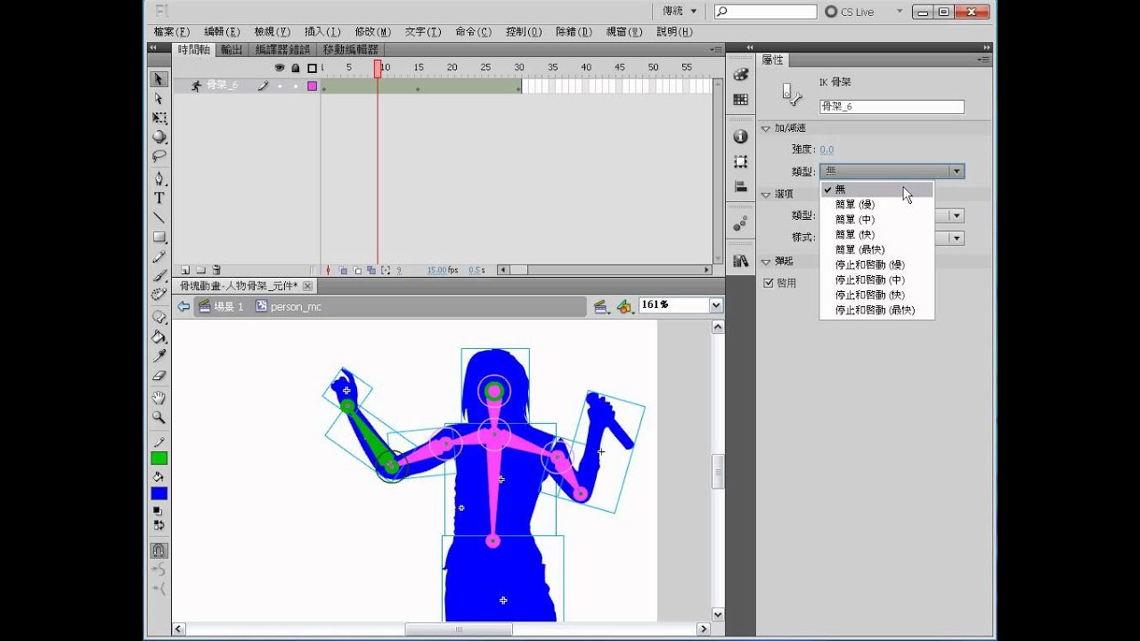Select the Rectangle tool
The width and height of the screenshot is (1140, 641).
(159, 237)
